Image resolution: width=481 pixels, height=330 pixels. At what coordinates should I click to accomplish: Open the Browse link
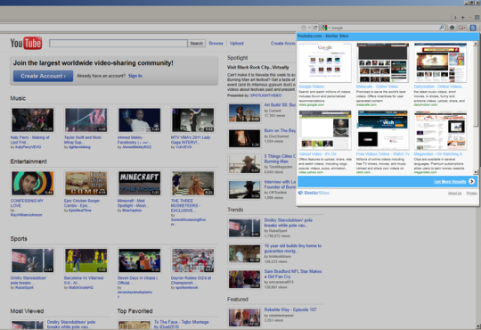[216, 44]
